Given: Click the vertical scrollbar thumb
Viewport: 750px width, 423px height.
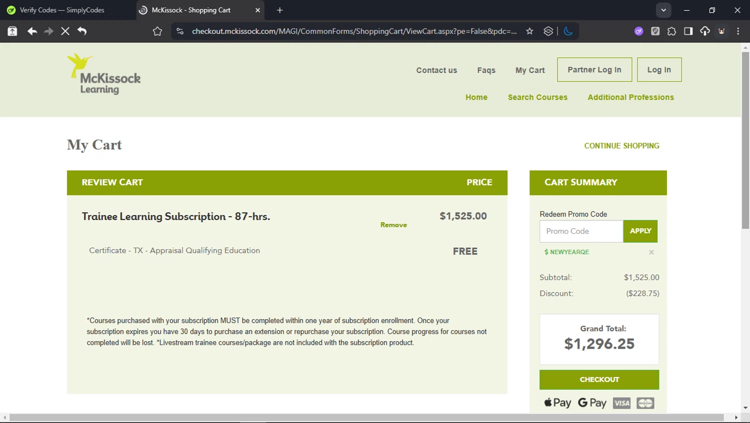Looking at the screenshot, I should click(x=745, y=140).
